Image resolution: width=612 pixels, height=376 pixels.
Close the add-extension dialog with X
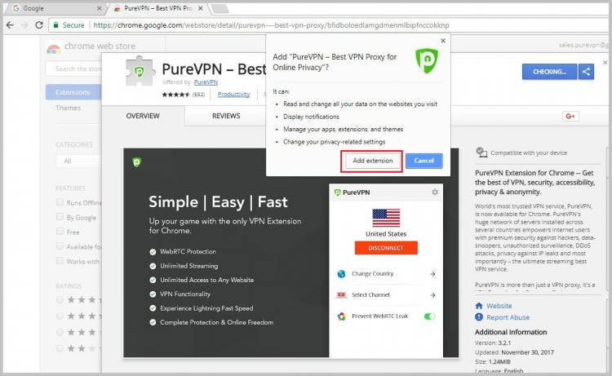(443, 41)
